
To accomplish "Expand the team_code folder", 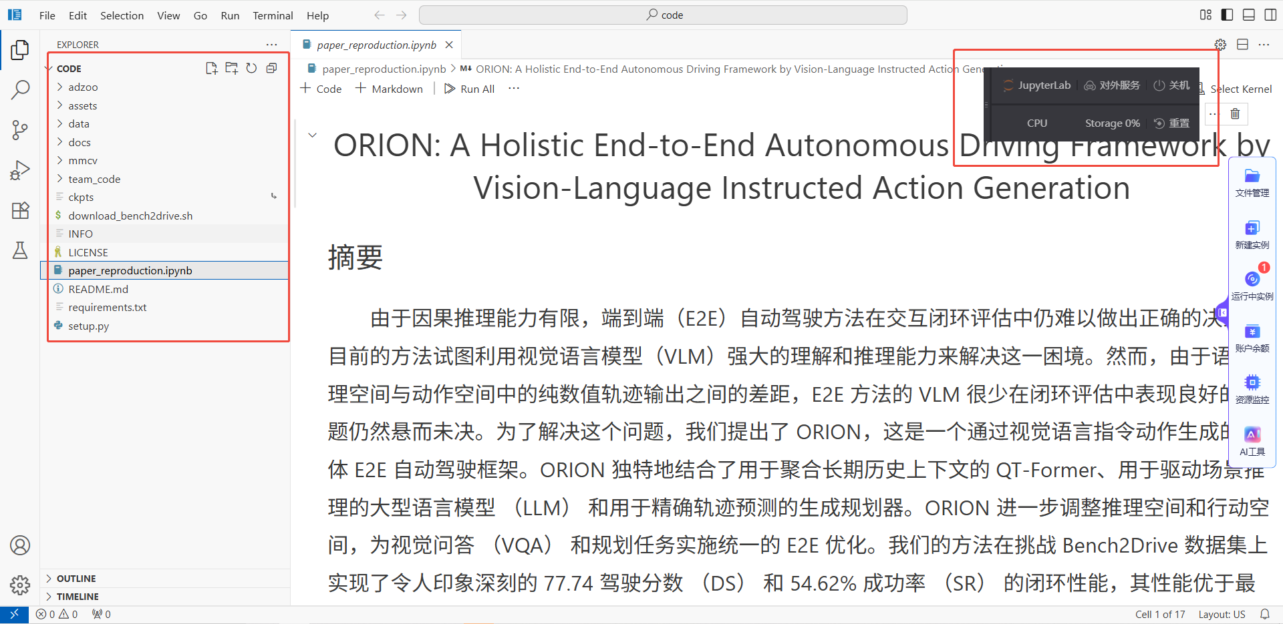I will tap(94, 179).
